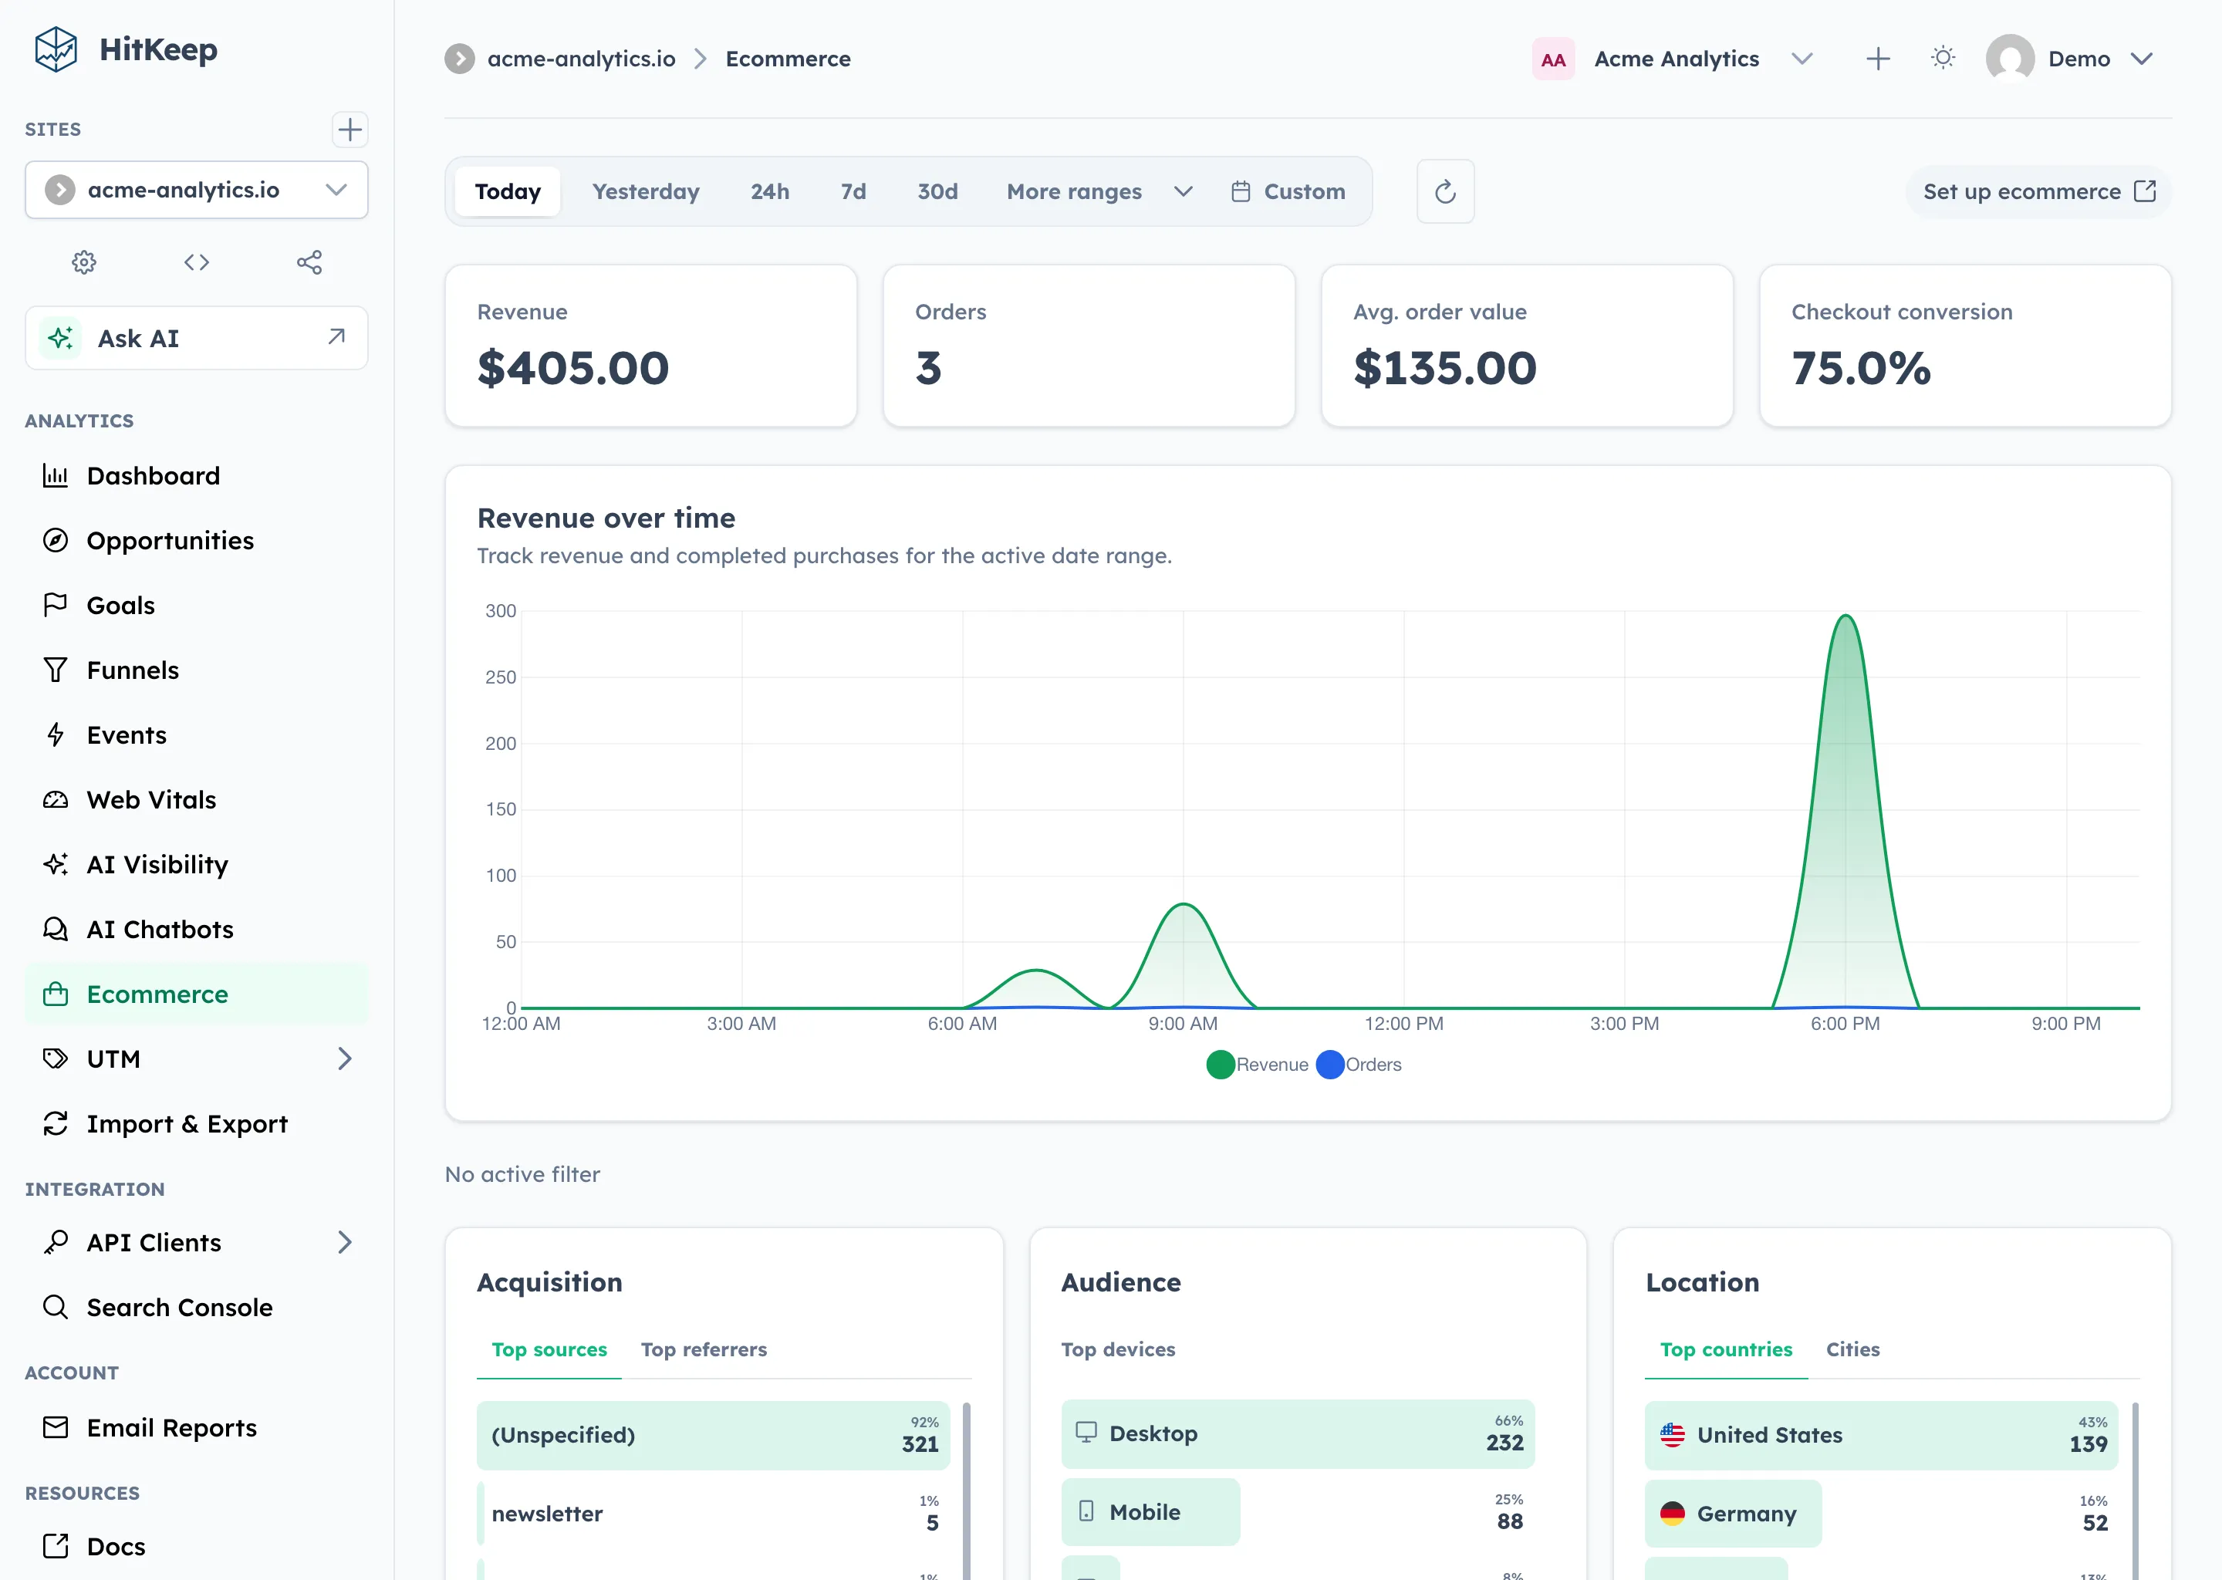Click the AI Visibility sparkle icon
Image resolution: width=2222 pixels, height=1580 pixels.
click(x=56, y=864)
